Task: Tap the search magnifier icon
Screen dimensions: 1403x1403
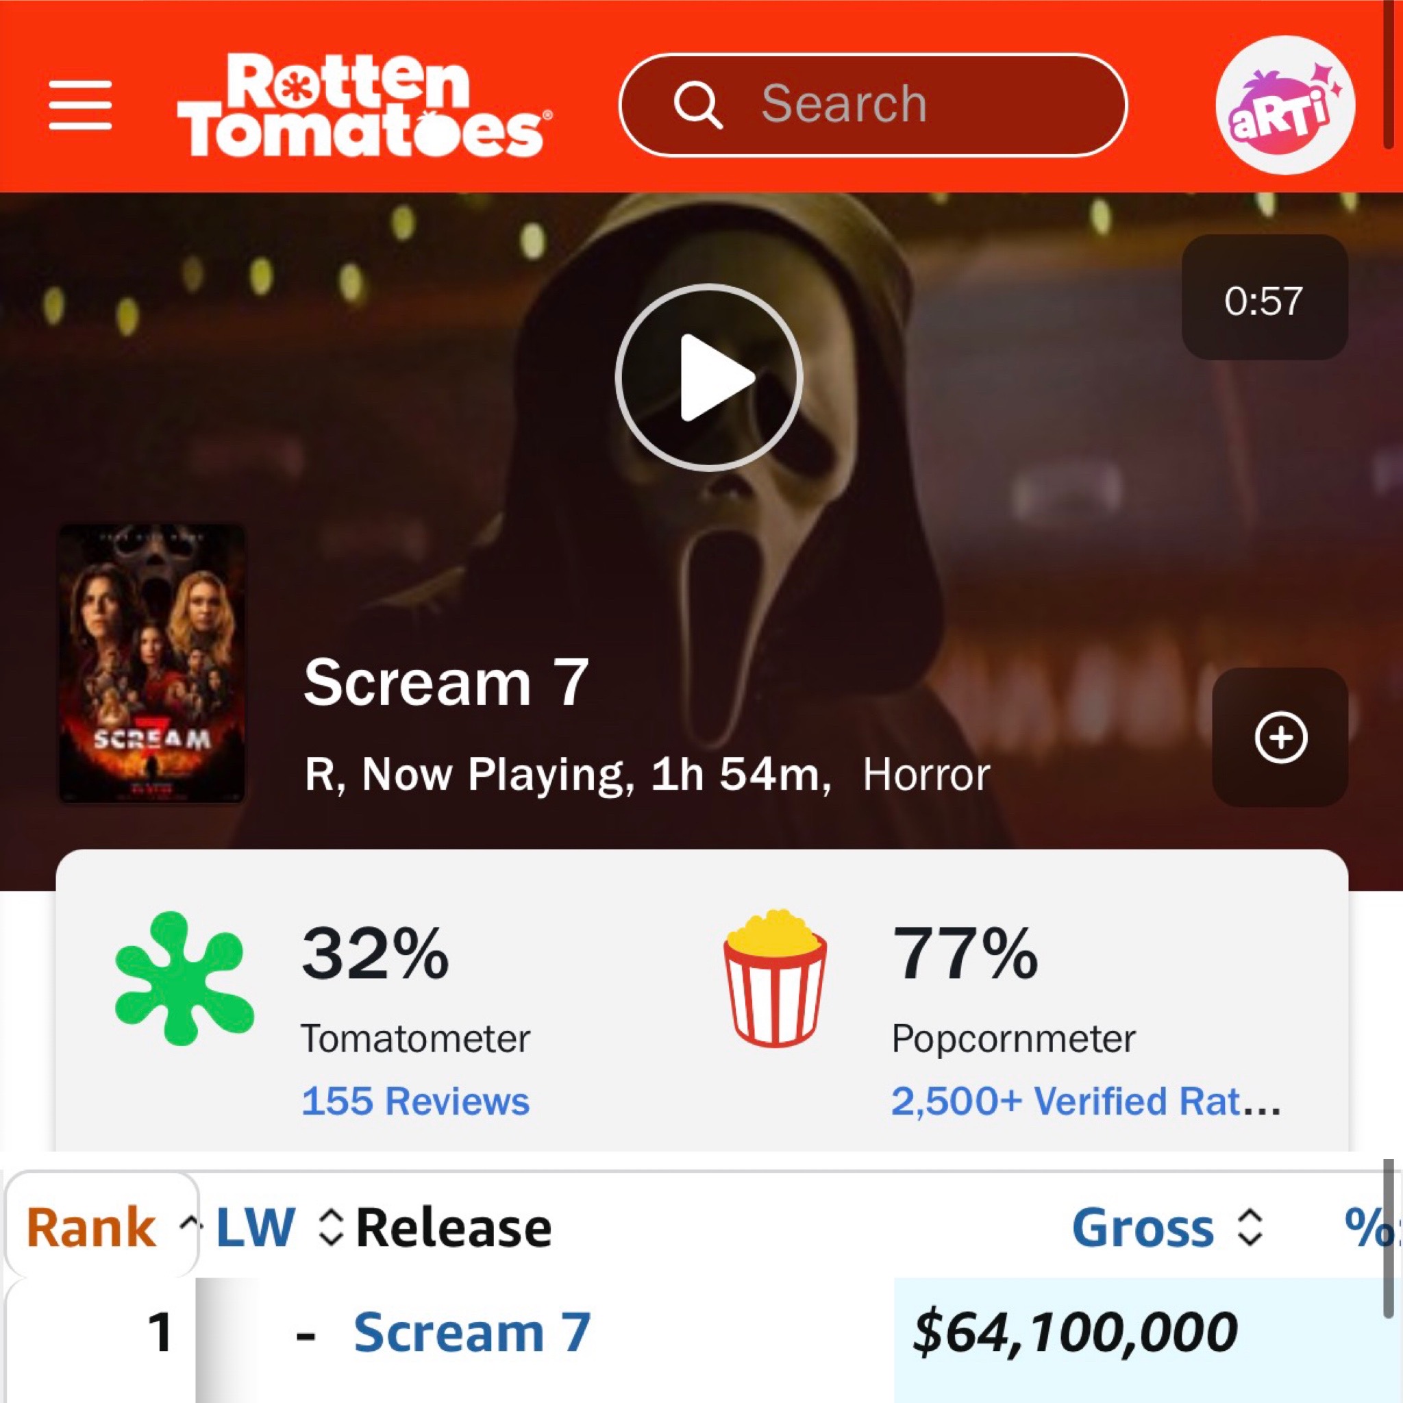Action: coord(698,105)
